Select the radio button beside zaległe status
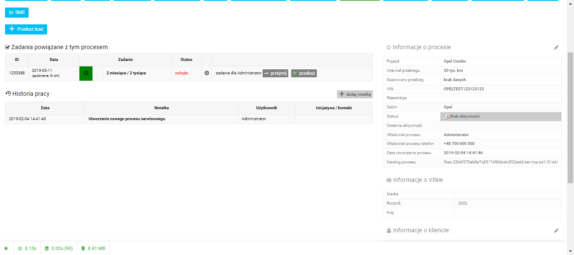Image resolution: width=574 pixels, height=255 pixels. pyautogui.click(x=207, y=73)
